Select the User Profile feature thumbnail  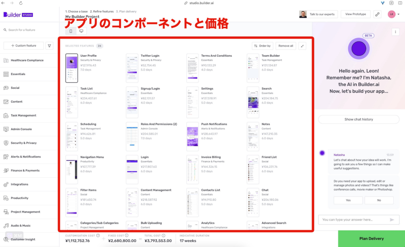[x=72, y=68]
